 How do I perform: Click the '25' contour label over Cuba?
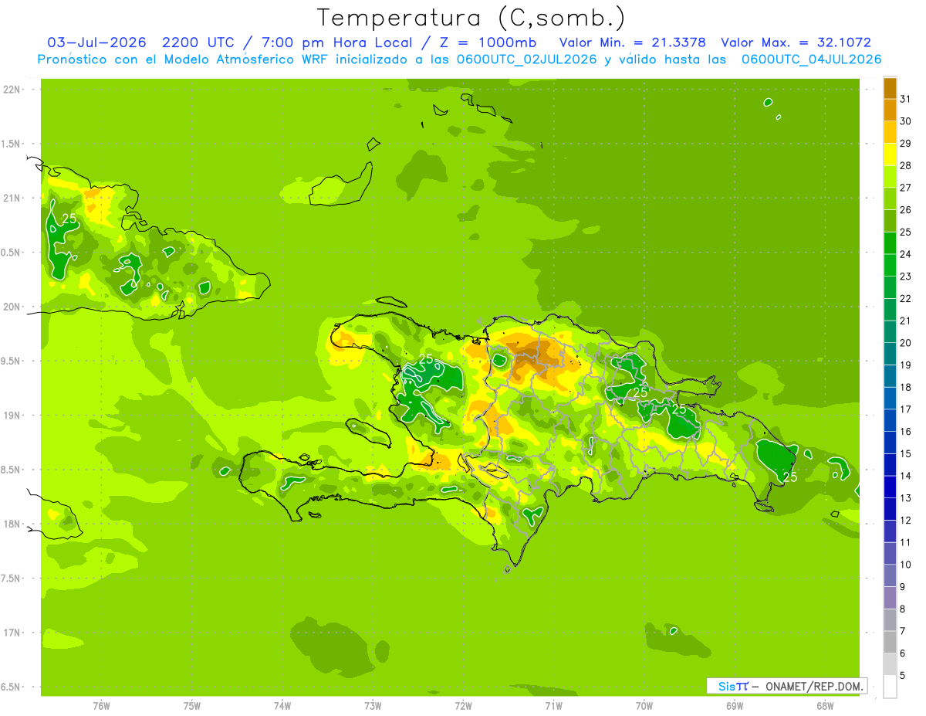(x=69, y=219)
